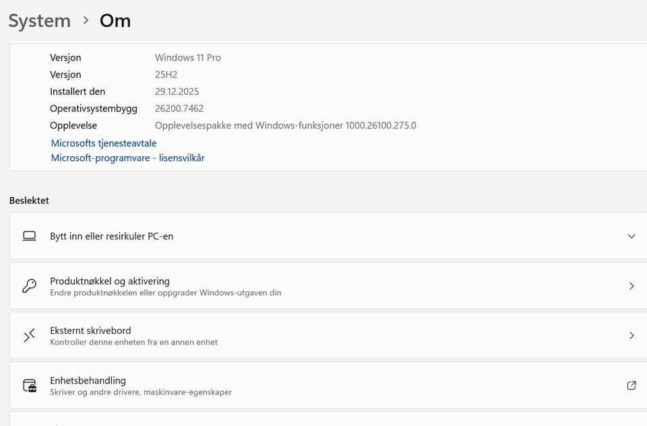Click the install date 29.12.2025

(x=177, y=92)
